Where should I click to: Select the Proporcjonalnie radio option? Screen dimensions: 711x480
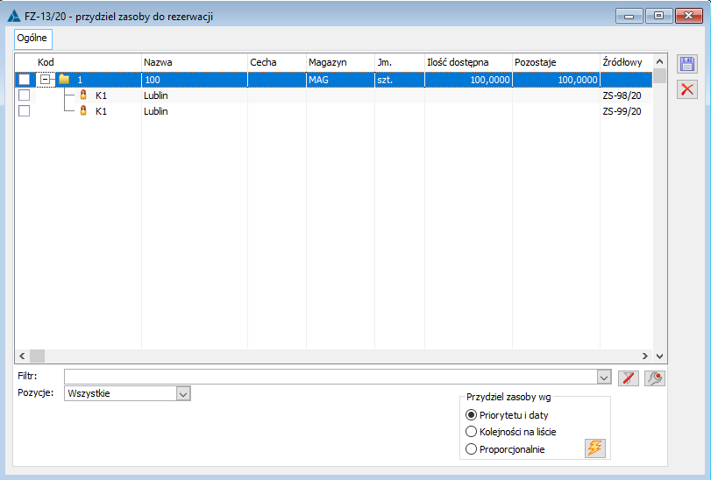pyautogui.click(x=471, y=449)
